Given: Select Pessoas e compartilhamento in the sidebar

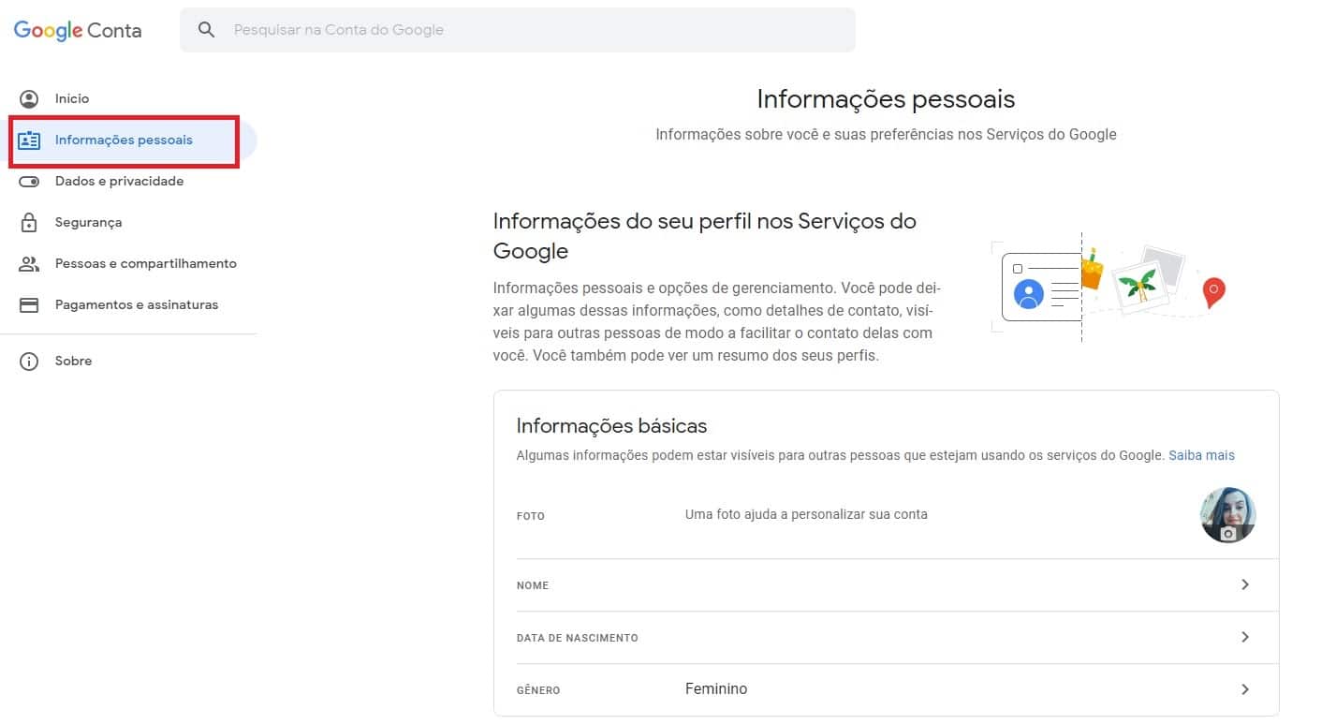Looking at the screenshot, I should click(x=146, y=263).
